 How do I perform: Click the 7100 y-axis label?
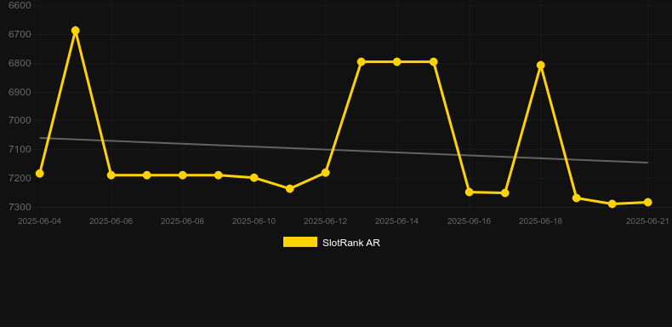20,149
